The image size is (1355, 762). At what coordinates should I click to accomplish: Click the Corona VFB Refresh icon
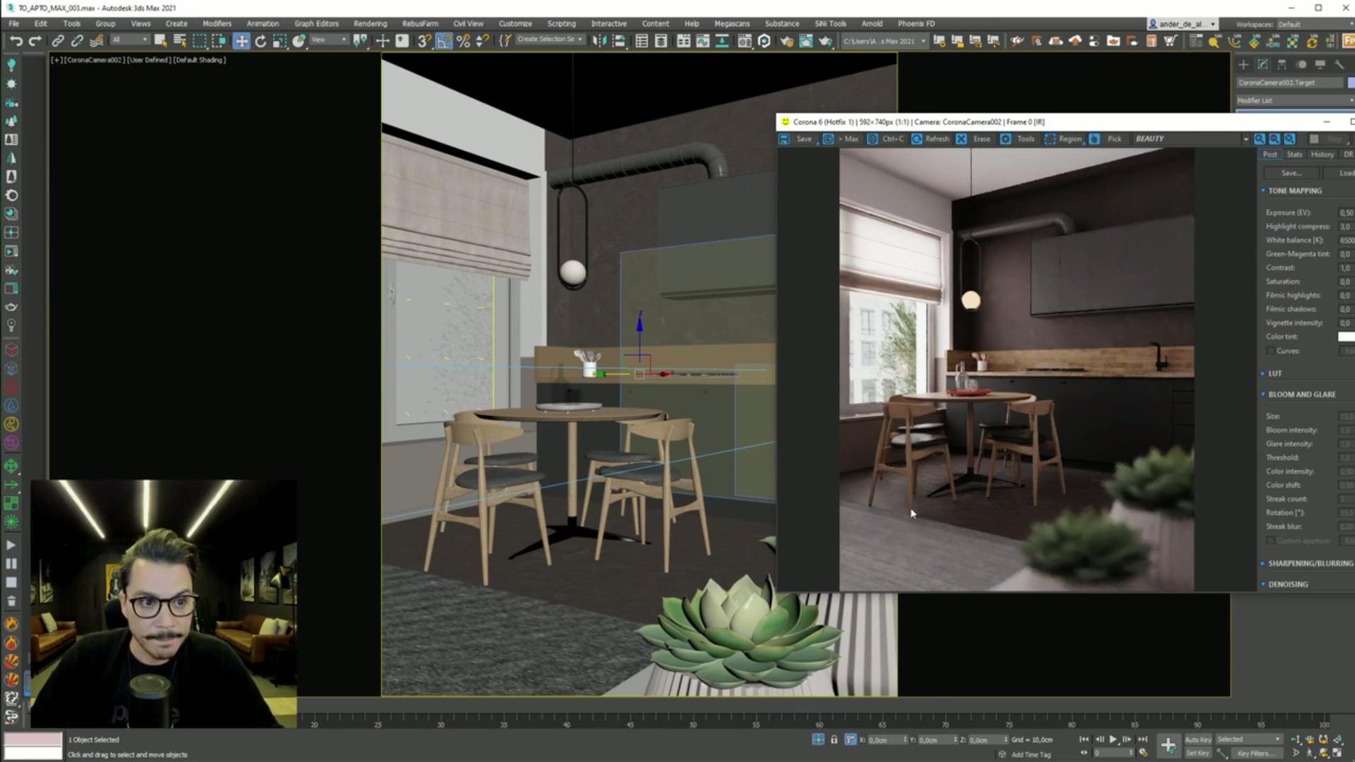click(x=917, y=139)
